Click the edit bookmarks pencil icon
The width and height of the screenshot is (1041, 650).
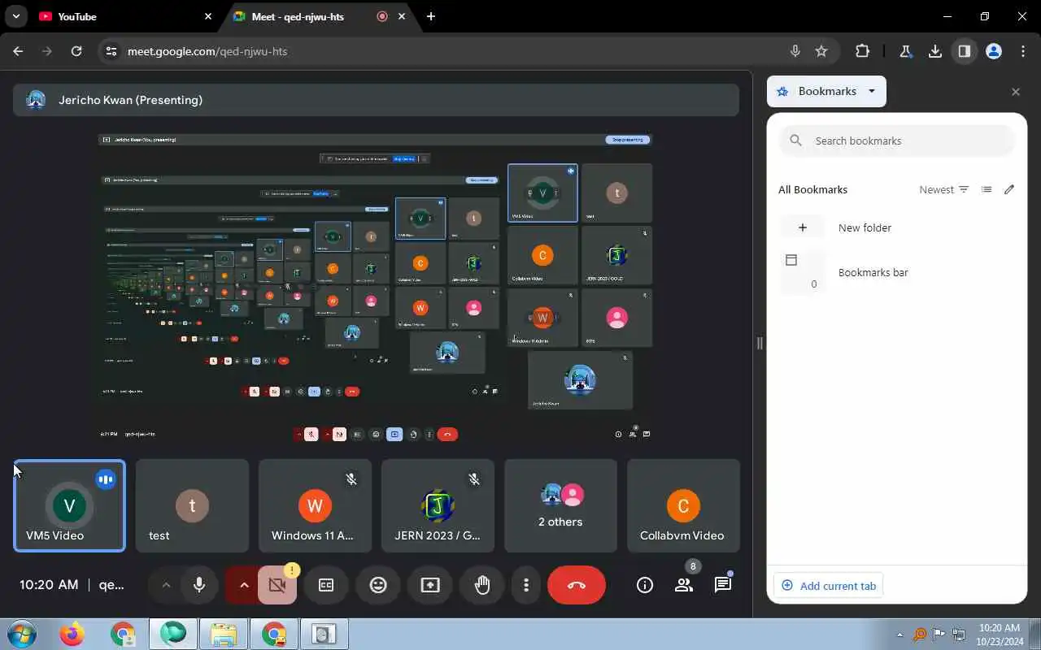[1009, 189]
